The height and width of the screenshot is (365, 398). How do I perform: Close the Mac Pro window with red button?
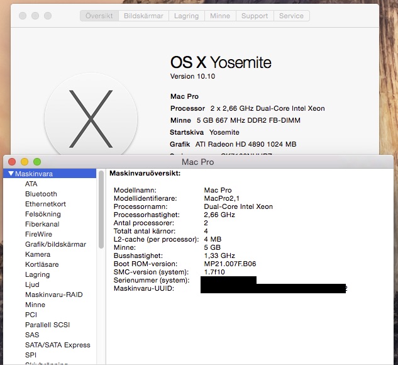click(x=12, y=162)
